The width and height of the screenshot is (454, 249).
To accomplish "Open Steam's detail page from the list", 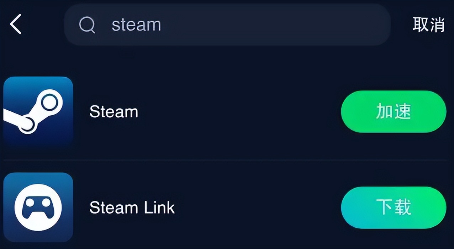I will (114, 112).
